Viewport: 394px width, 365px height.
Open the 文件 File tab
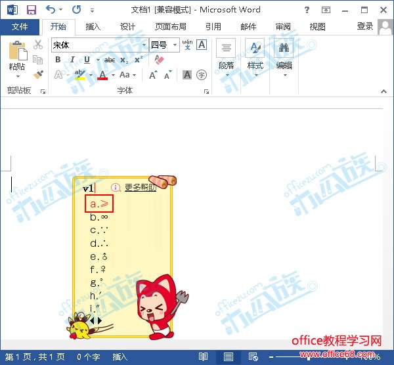click(20, 27)
